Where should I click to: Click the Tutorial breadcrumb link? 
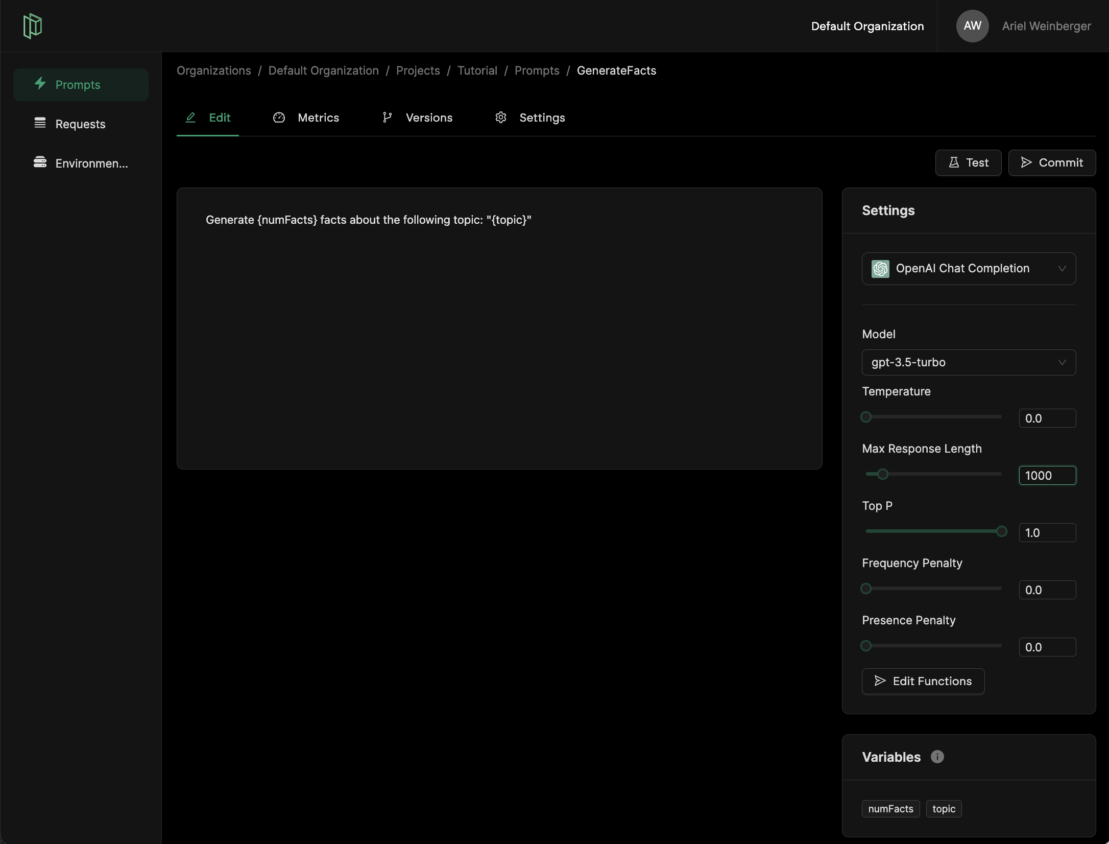coord(477,71)
